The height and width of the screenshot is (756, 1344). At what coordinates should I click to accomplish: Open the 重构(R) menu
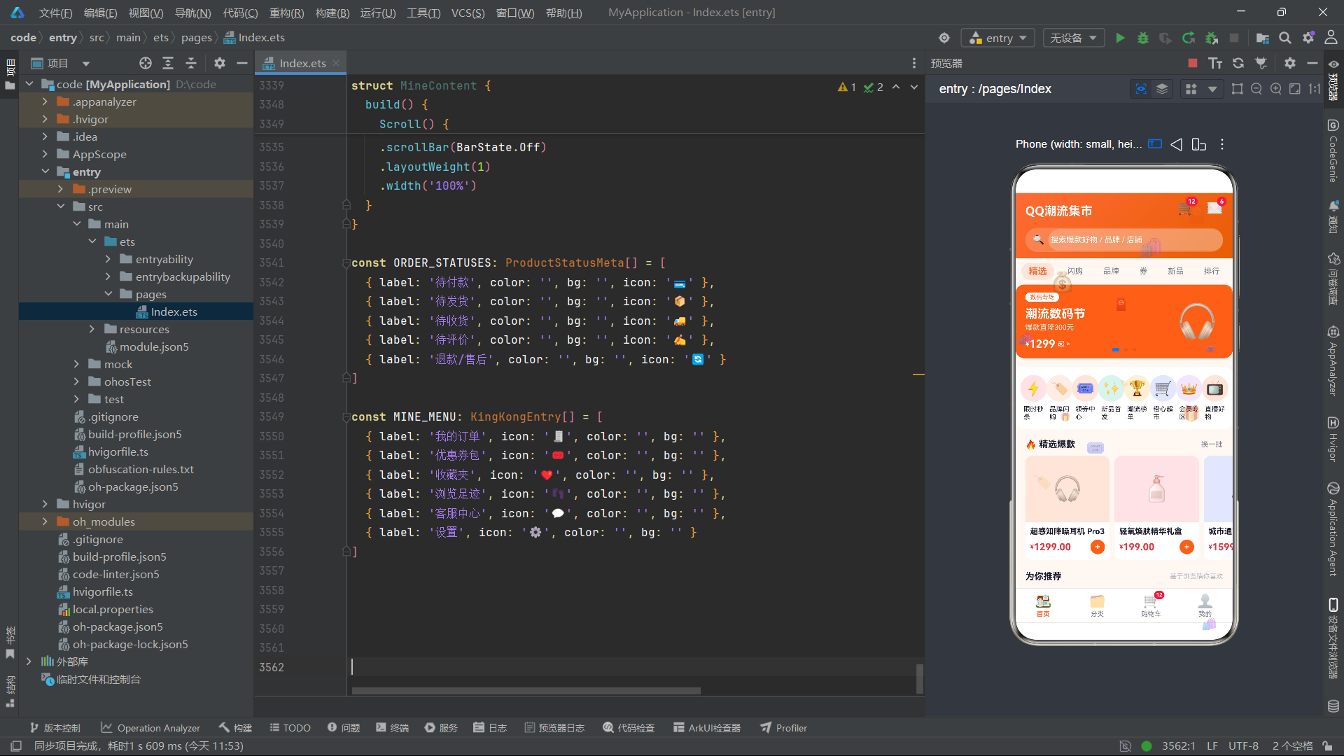287,13
